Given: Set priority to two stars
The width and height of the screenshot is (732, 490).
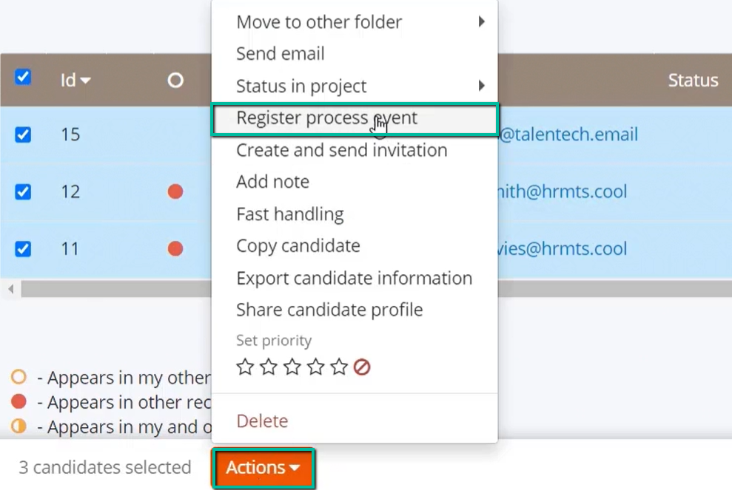Looking at the screenshot, I should point(269,367).
